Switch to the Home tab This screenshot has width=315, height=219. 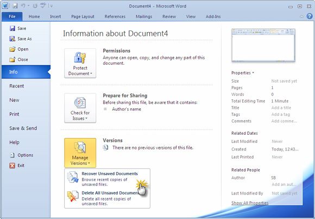(34, 16)
